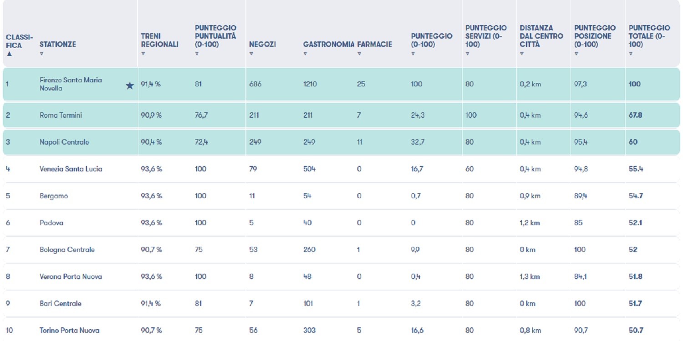This screenshot has width=683, height=341.
Task: Click Bologna Centrale in the table
Action: pos(67,250)
